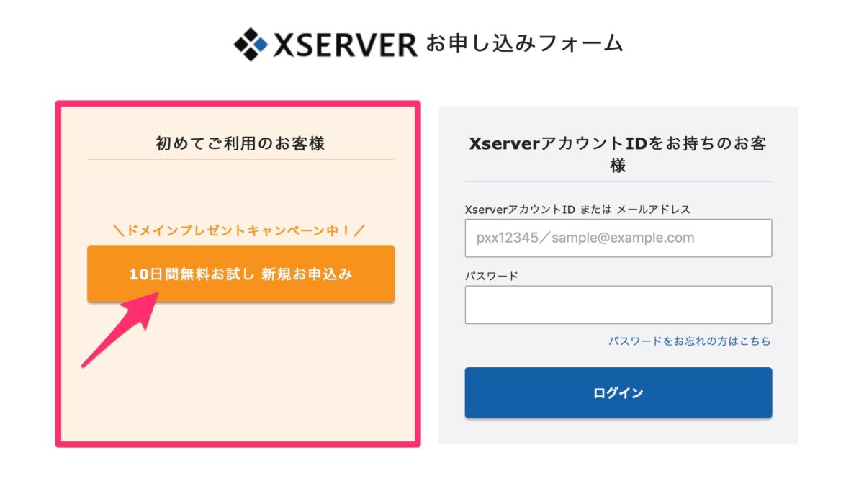
Task: Click the ドメインプレゼントキャンペーン中！ campaign text
Action: [x=240, y=231]
